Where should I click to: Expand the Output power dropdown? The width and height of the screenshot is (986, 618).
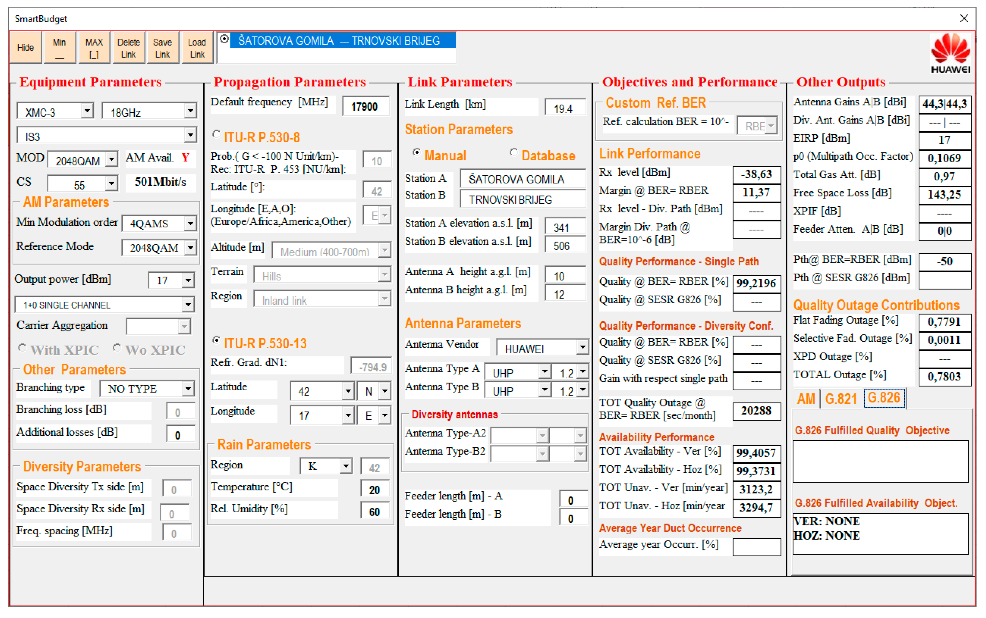(x=188, y=281)
